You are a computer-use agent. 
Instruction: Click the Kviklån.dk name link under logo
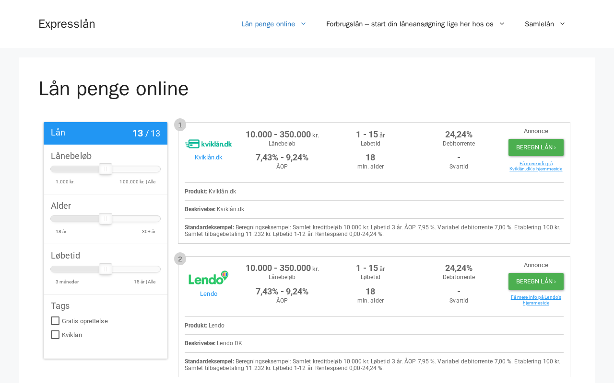click(x=208, y=158)
